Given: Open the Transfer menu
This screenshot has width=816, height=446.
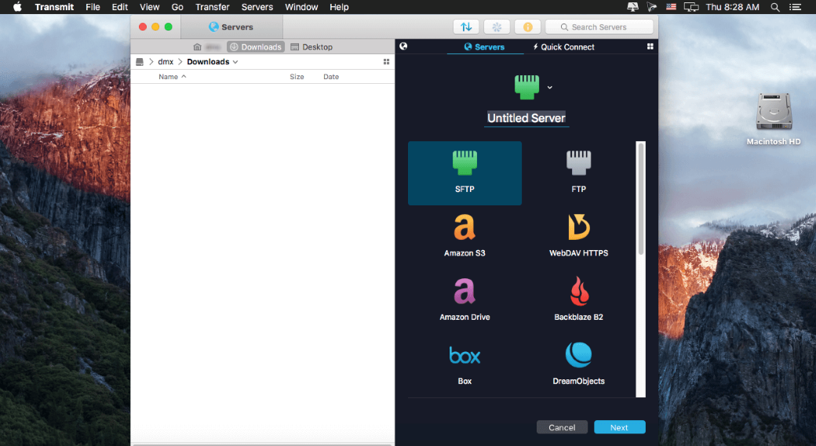Looking at the screenshot, I should [x=213, y=7].
